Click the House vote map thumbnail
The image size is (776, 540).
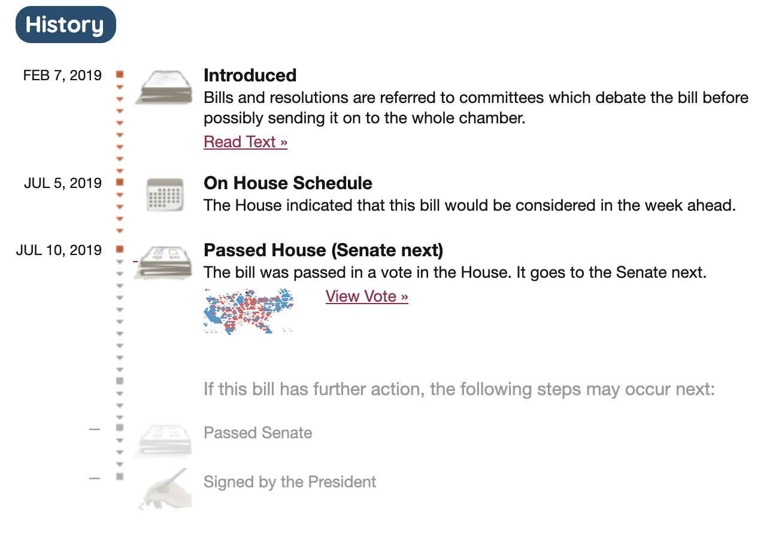(248, 311)
